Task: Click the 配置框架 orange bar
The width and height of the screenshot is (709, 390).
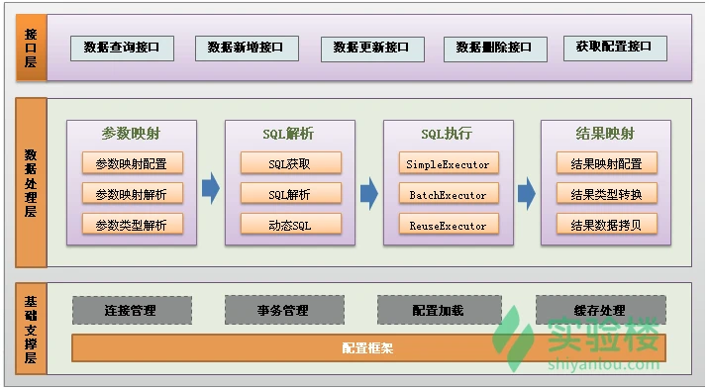Action: [368, 348]
